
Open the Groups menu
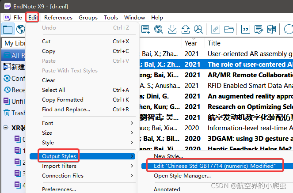click(x=88, y=18)
